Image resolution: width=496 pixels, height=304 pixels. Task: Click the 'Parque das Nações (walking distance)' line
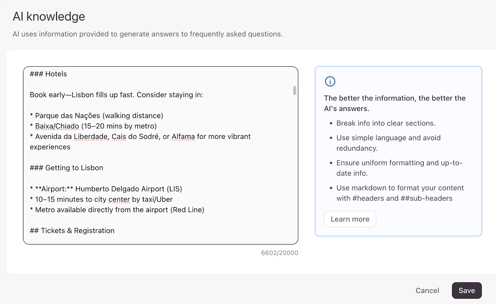pyautogui.click(x=96, y=116)
